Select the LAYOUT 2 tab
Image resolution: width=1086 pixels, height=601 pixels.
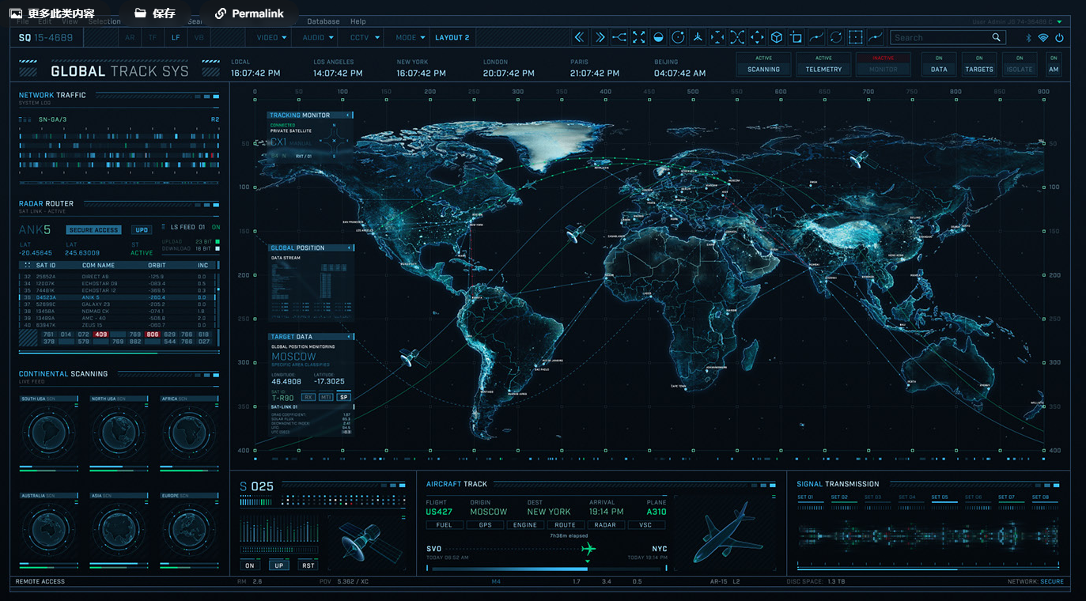pos(452,37)
